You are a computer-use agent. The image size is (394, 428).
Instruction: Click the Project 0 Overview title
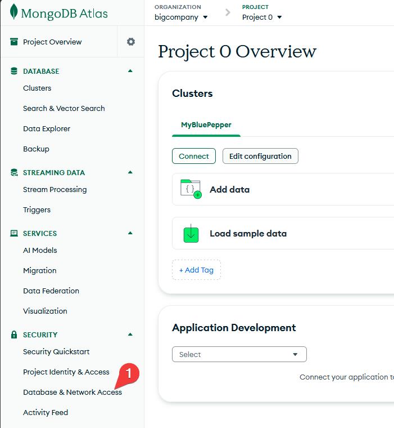[237, 51]
